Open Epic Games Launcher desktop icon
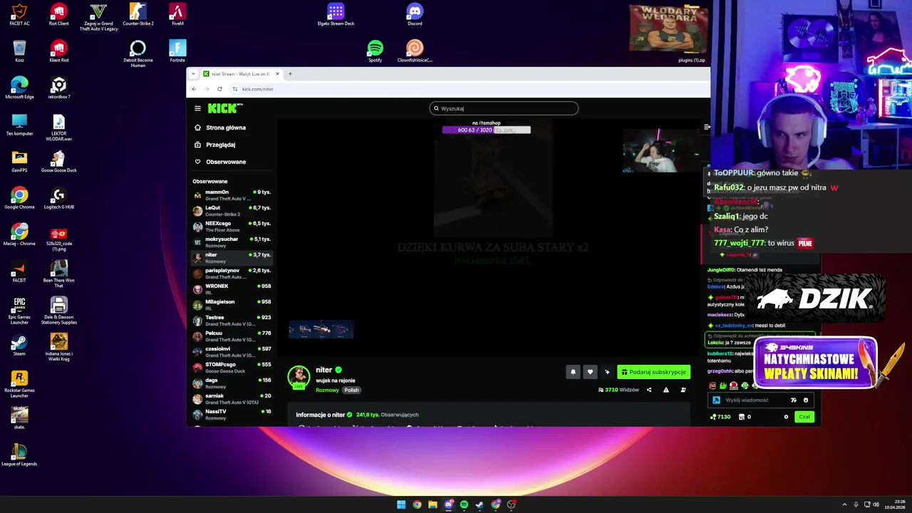 19,311
